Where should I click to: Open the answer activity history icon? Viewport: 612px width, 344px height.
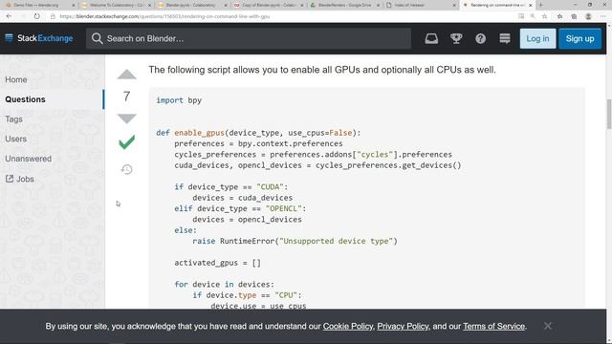point(126,169)
